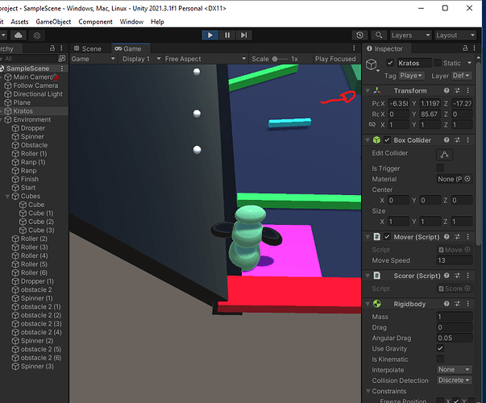Open the Assets menu
The height and width of the screenshot is (403, 486).
pyautogui.click(x=19, y=22)
